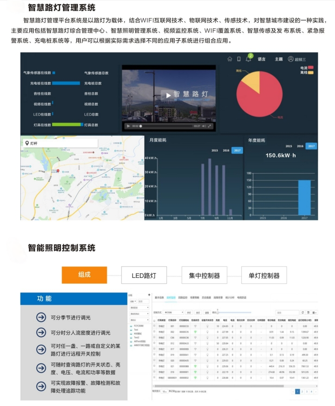Check the checkbox for lamp row 019
335x406 pixels.
pyautogui.click(x=154, y=354)
